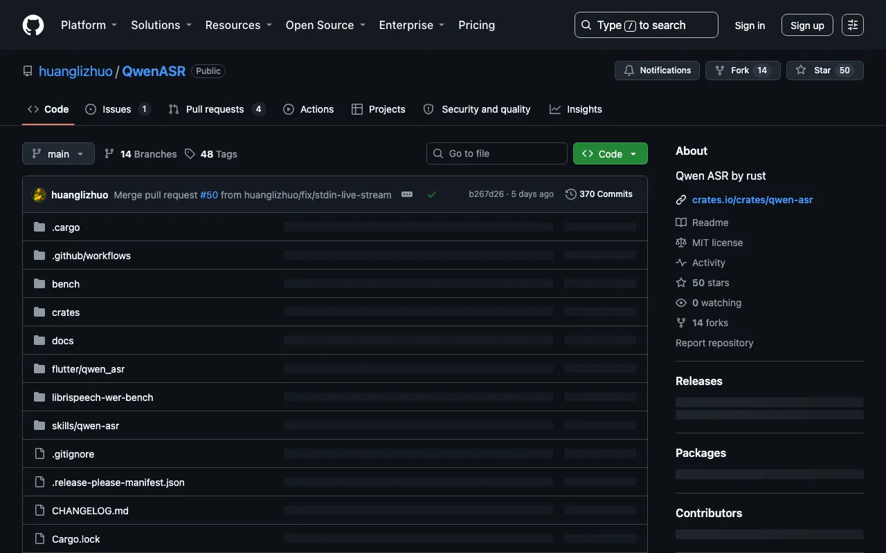View the MIT license link

[x=709, y=243]
